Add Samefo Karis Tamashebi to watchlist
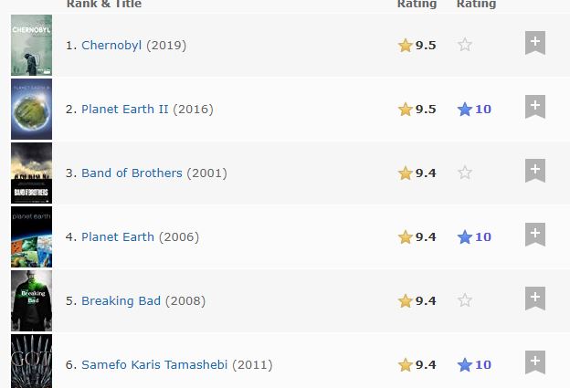Image resolution: width=570 pixels, height=388 pixels. point(535,363)
